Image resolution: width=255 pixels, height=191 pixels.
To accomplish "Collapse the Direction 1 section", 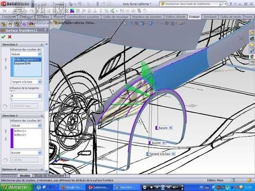I will click(x=42, y=44).
